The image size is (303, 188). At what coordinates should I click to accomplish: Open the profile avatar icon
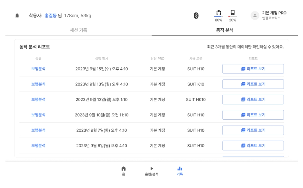point(255,15)
